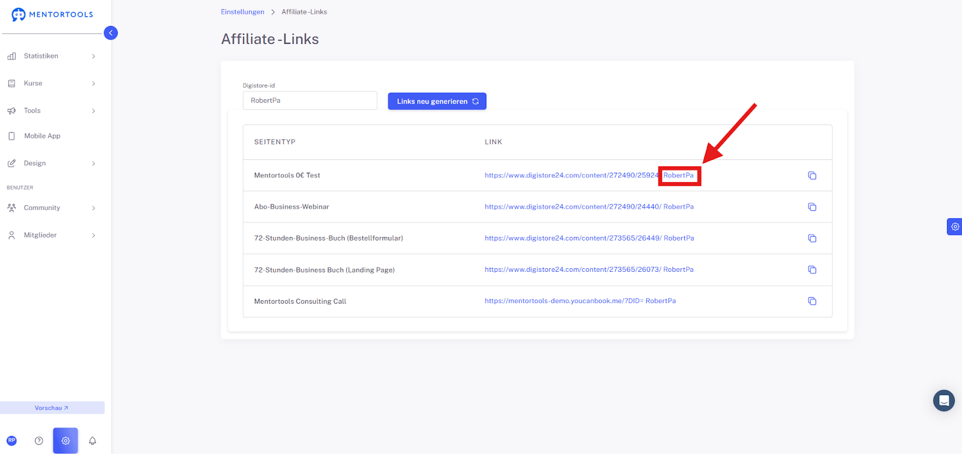Image resolution: width=962 pixels, height=454 pixels.
Task: Open the digistore24 link ending 25924
Action: [589, 176]
